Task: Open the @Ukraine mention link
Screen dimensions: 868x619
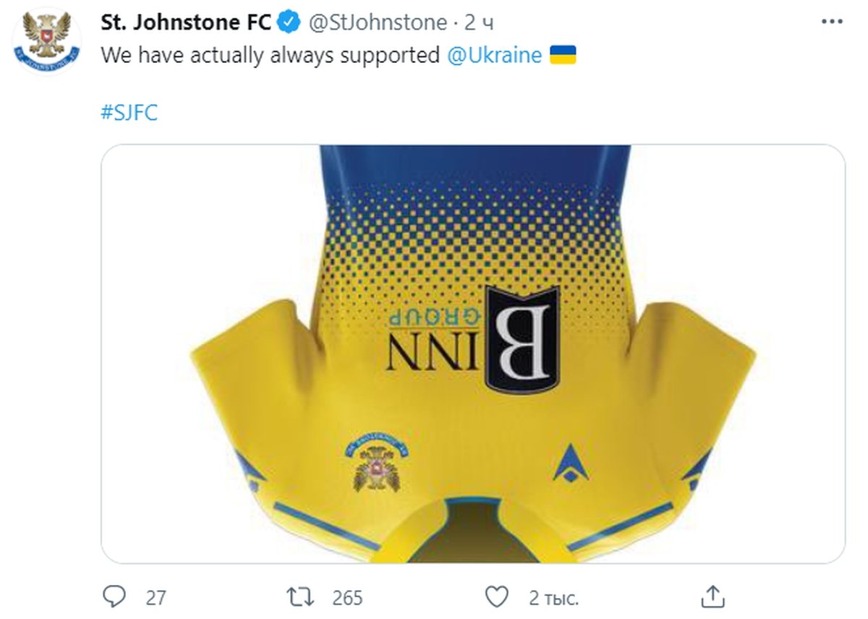Action: point(495,55)
